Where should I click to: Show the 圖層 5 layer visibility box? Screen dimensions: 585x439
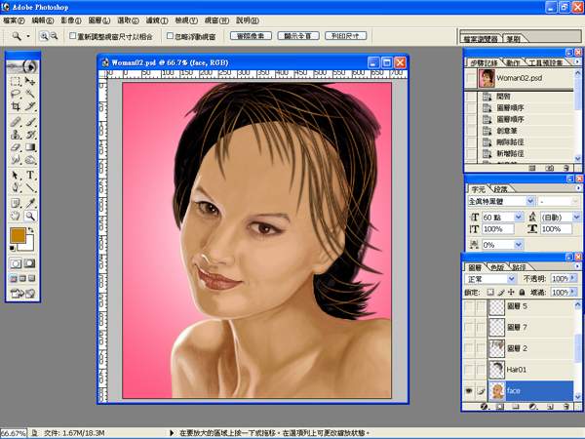pos(469,307)
